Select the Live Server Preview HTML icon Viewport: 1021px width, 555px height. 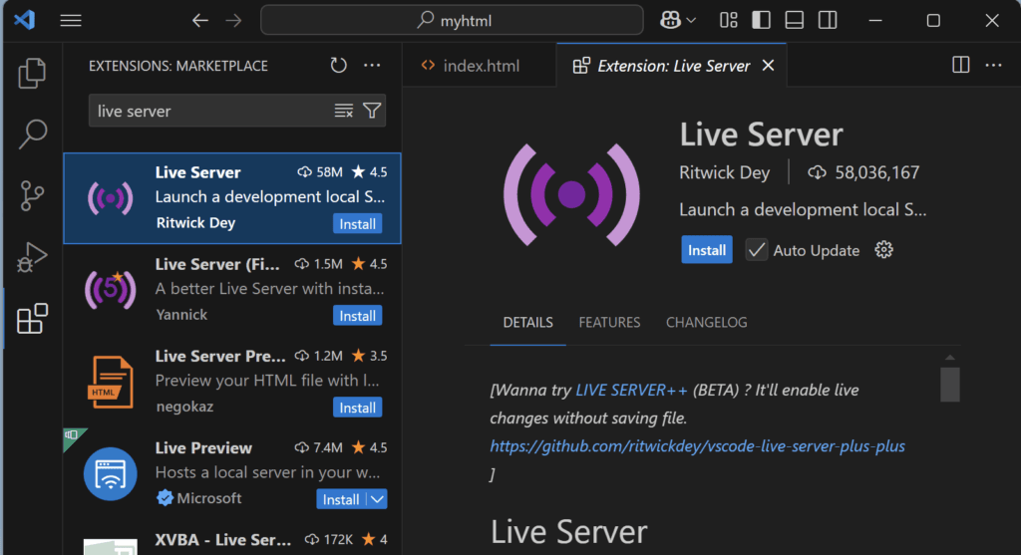[x=110, y=382]
